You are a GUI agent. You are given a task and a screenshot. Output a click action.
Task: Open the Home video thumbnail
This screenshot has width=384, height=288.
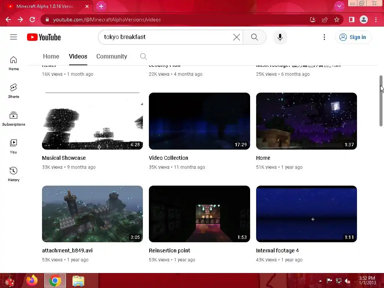click(306, 121)
